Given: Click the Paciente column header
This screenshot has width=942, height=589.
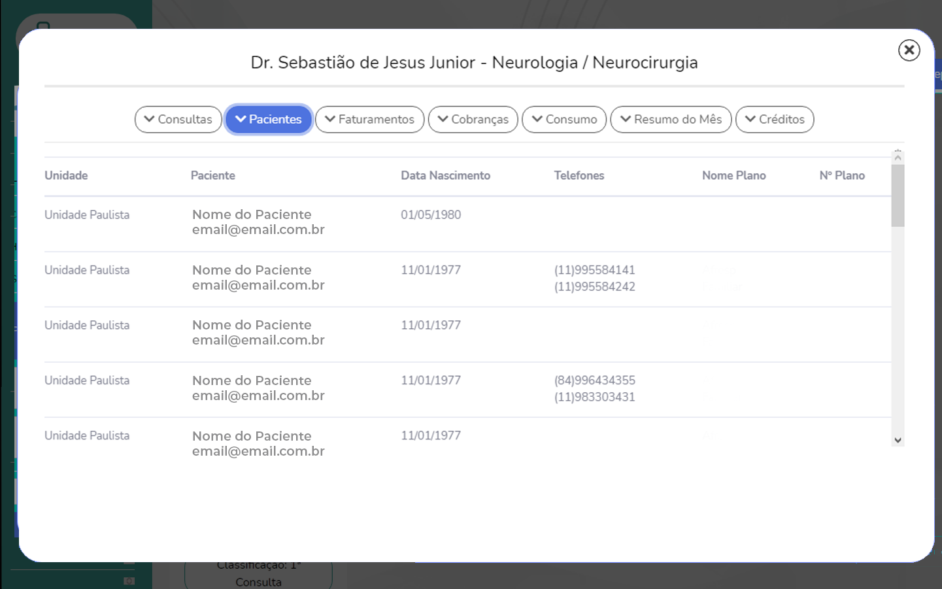Looking at the screenshot, I should tap(212, 176).
